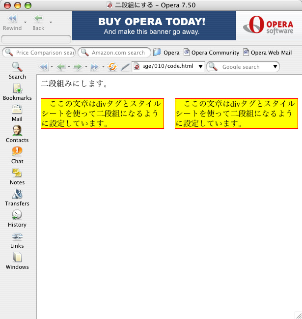This screenshot has height=319, width=302.
Task: Click the Google search field
Action: click(243, 66)
